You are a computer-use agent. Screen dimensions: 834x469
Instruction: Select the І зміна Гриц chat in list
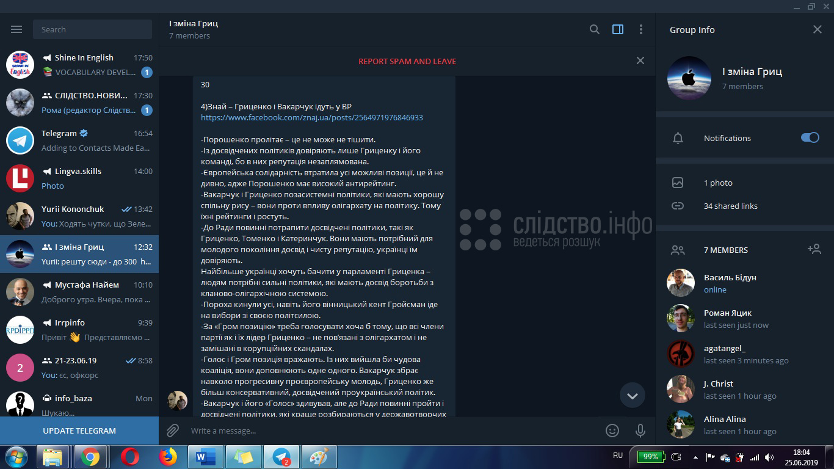click(79, 254)
